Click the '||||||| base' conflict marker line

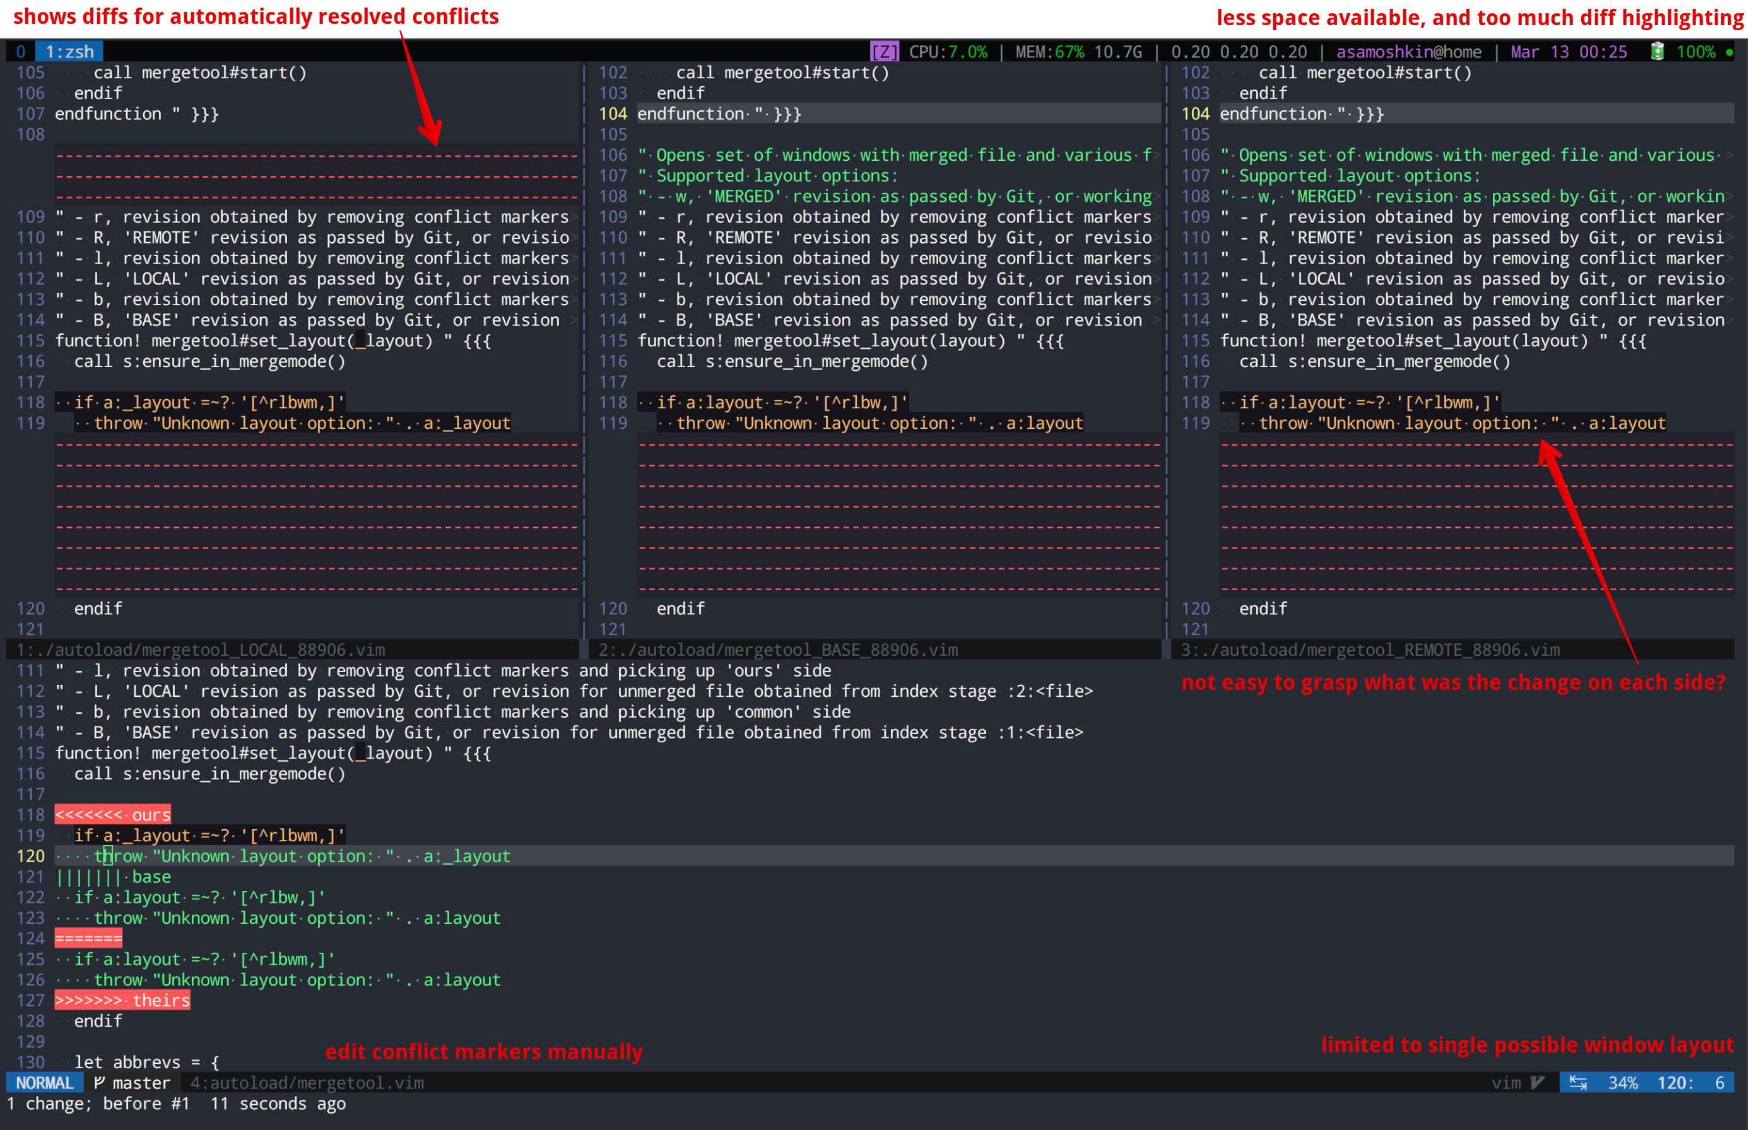click(x=113, y=877)
